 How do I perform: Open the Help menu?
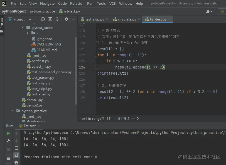[139, 3]
